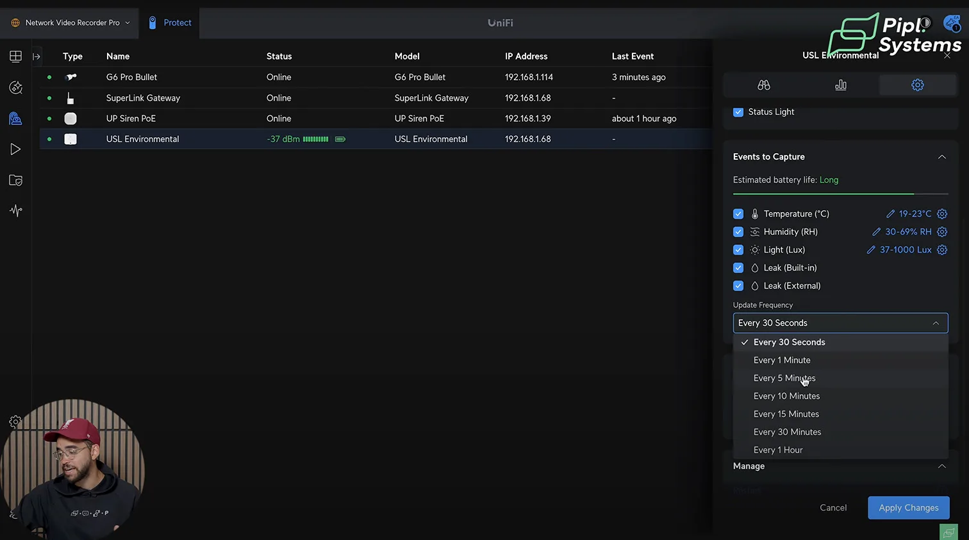Open the Find Anything radar icon in sidebar
Screen dimensions: 969x540
click(x=16, y=87)
